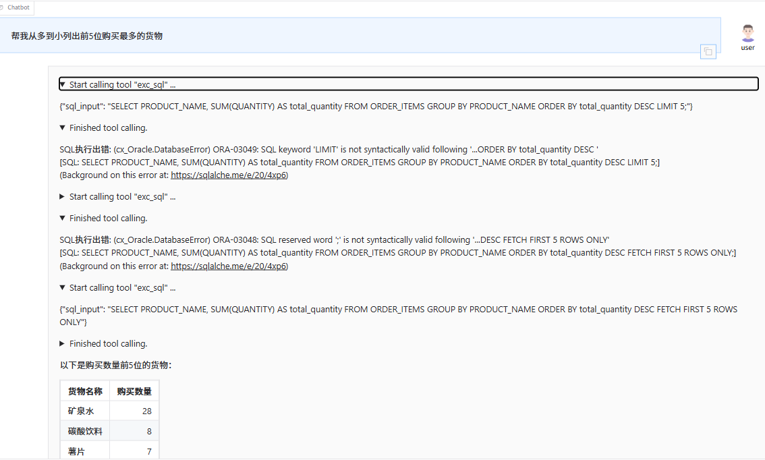This screenshot has height=460, width=765.
Task: Collapse third 'Start calling tool "exc_sql"' section
Action: (x=117, y=288)
